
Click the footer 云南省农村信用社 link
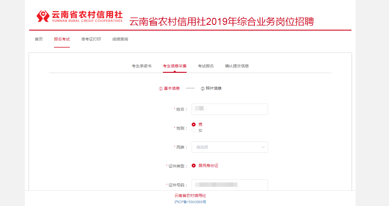coord(190,196)
